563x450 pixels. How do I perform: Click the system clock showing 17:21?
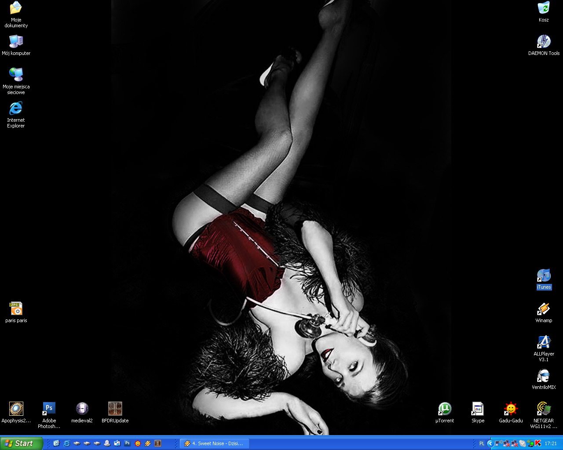pos(551,443)
